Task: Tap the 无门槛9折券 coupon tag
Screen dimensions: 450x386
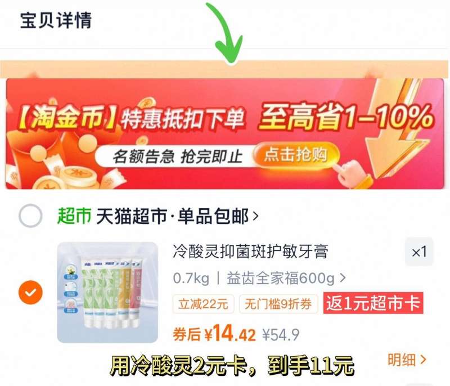Action: tap(278, 304)
